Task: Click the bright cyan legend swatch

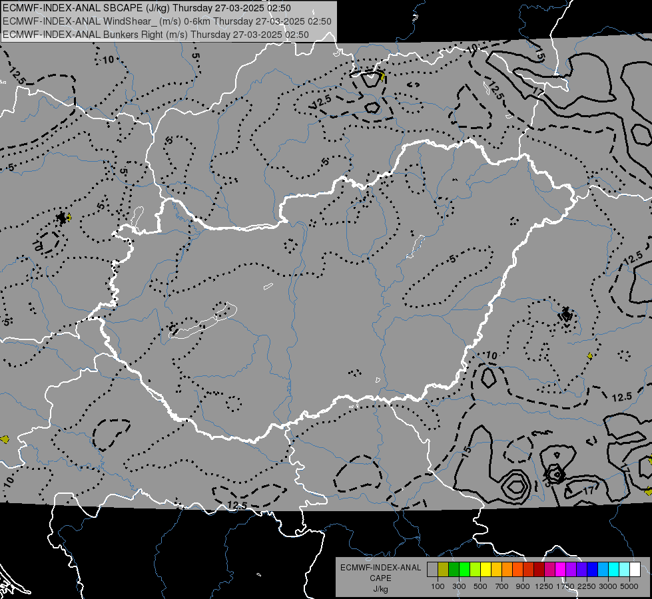Action: click(x=614, y=569)
